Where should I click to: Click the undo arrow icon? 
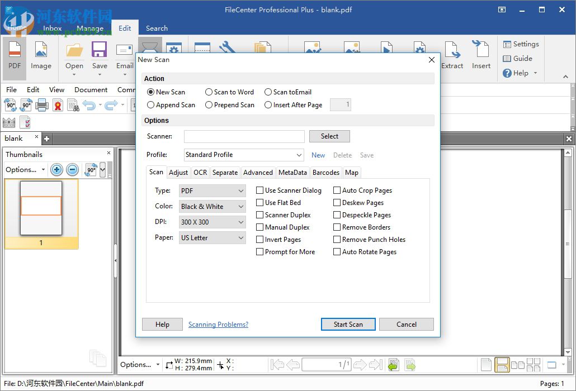88,104
